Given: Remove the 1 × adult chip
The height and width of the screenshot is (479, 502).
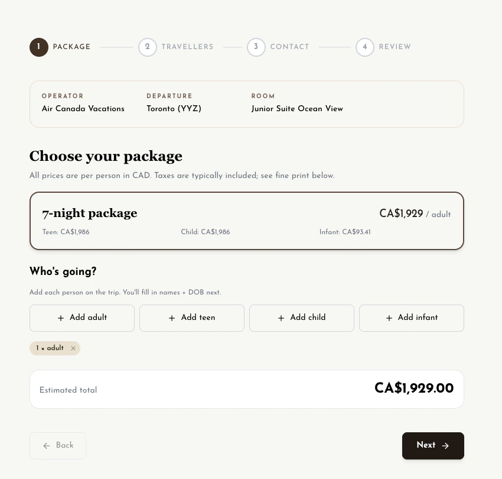Looking at the screenshot, I should tap(73, 348).
